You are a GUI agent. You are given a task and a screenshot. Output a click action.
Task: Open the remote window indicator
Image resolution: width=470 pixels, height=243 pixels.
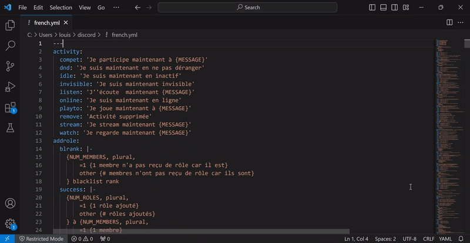click(8, 239)
